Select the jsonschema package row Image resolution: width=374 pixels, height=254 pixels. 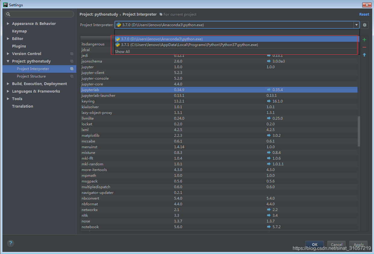tap(219, 61)
